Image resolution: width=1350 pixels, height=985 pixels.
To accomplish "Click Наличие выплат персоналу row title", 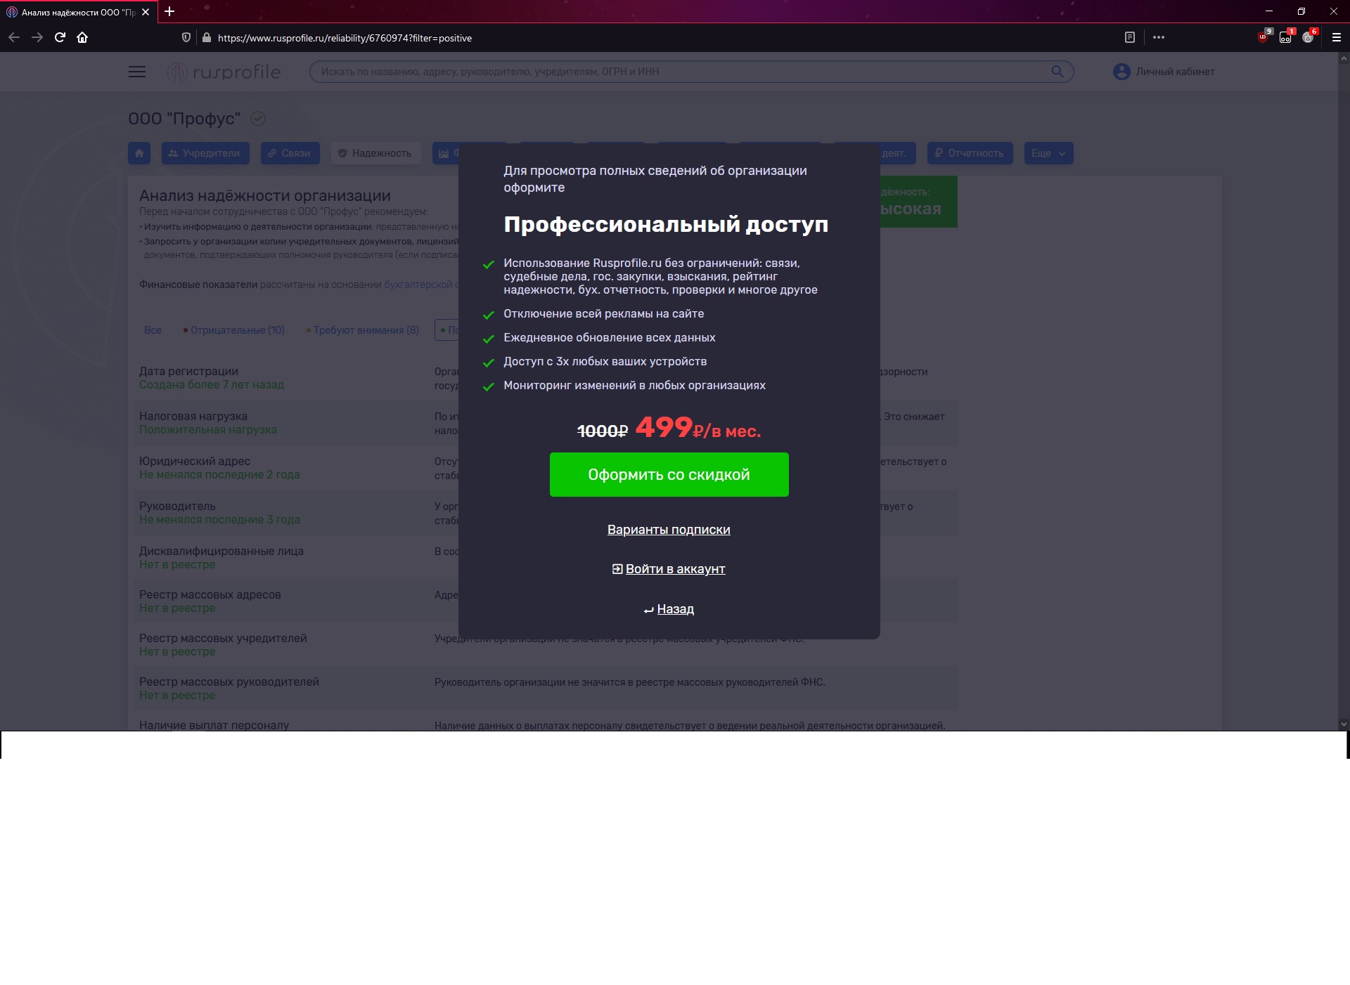I will [214, 725].
